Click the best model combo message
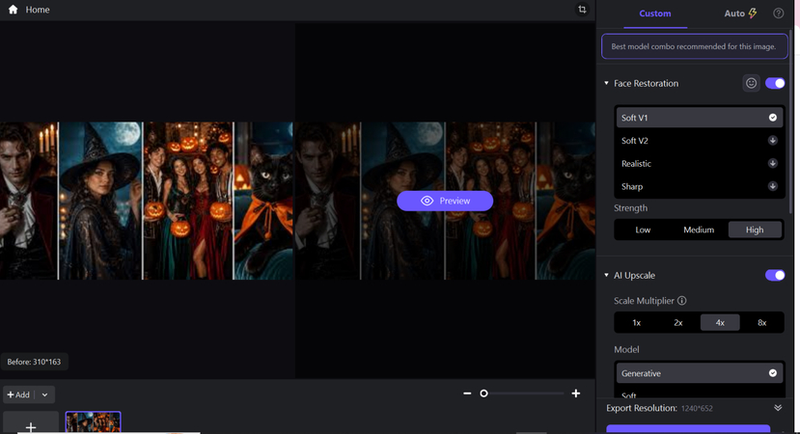The image size is (800, 434). 694,46
